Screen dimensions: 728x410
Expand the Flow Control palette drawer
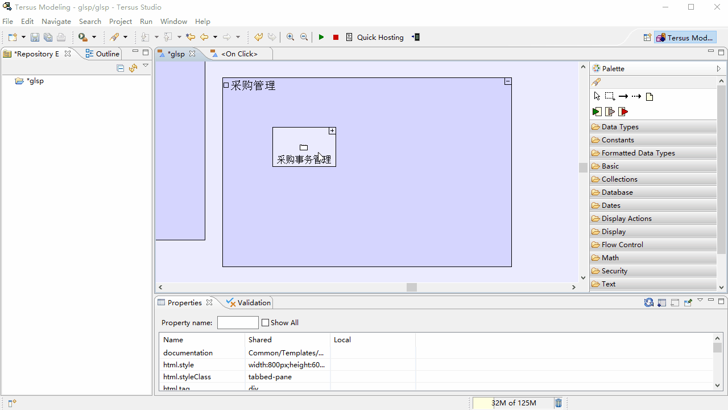[653, 244]
